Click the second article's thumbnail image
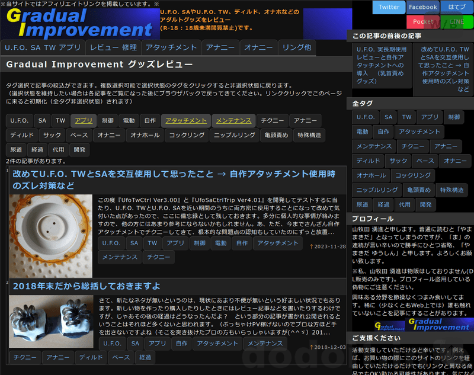 tap(51, 322)
